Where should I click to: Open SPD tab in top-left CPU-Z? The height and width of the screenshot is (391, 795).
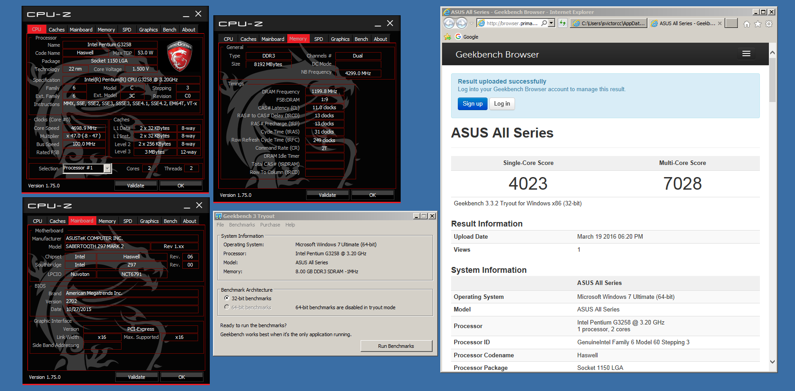(127, 30)
